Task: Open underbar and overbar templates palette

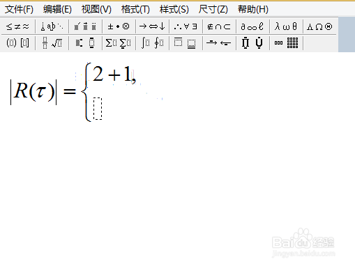Action: tap(186, 43)
